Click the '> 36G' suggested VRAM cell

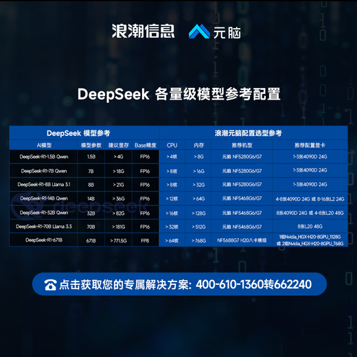118,198
